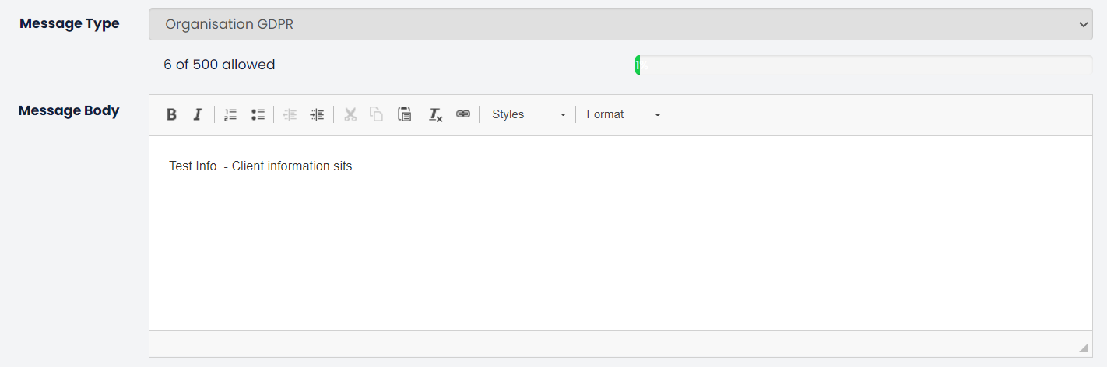Click the green character count progress bar
1107x367 pixels.
638,66
